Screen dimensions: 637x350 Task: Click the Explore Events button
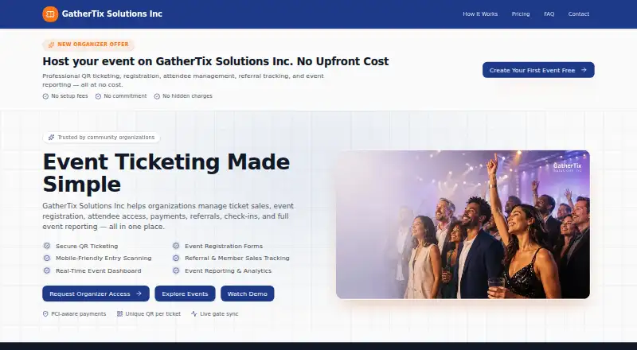point(185,294)
